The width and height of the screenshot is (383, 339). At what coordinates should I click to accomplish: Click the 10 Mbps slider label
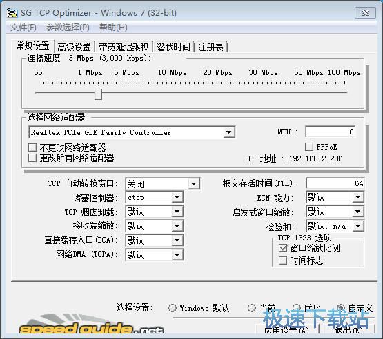pyautogui.click(x=173, y=72)
